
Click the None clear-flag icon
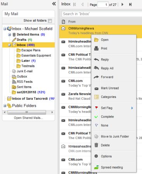(x=96, y=125)
